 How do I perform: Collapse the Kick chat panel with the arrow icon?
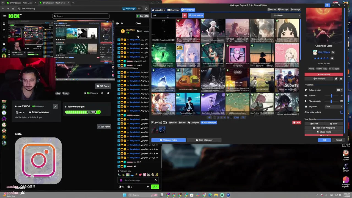(x=117, y=23)
